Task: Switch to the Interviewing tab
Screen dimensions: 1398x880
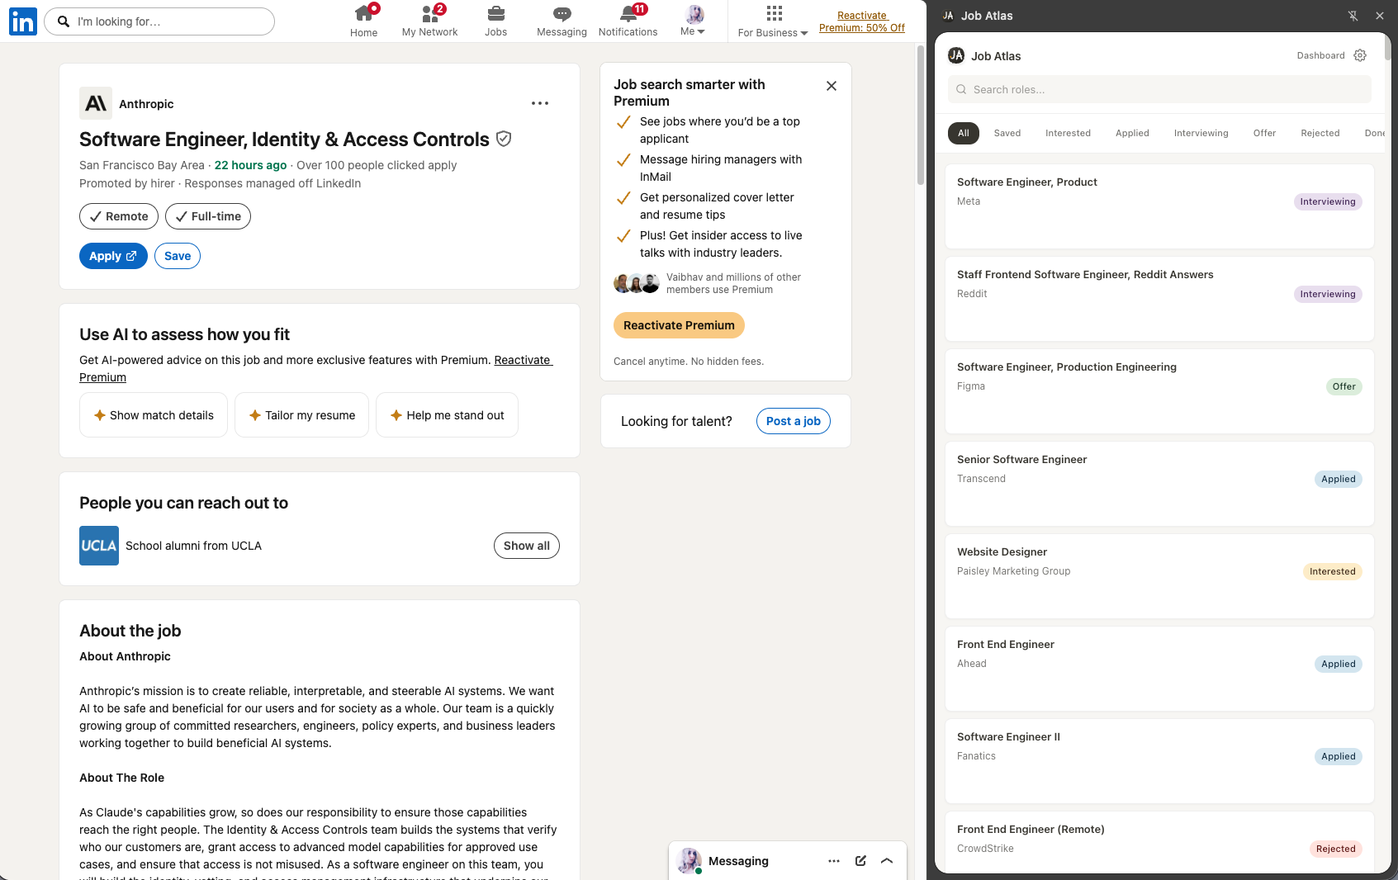Action: click(x=1201, y=133)
